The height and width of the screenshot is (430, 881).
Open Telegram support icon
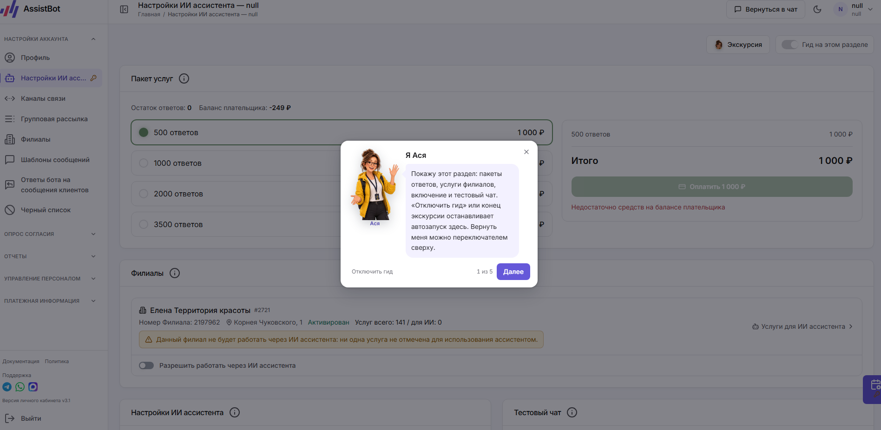coord(7,387)
